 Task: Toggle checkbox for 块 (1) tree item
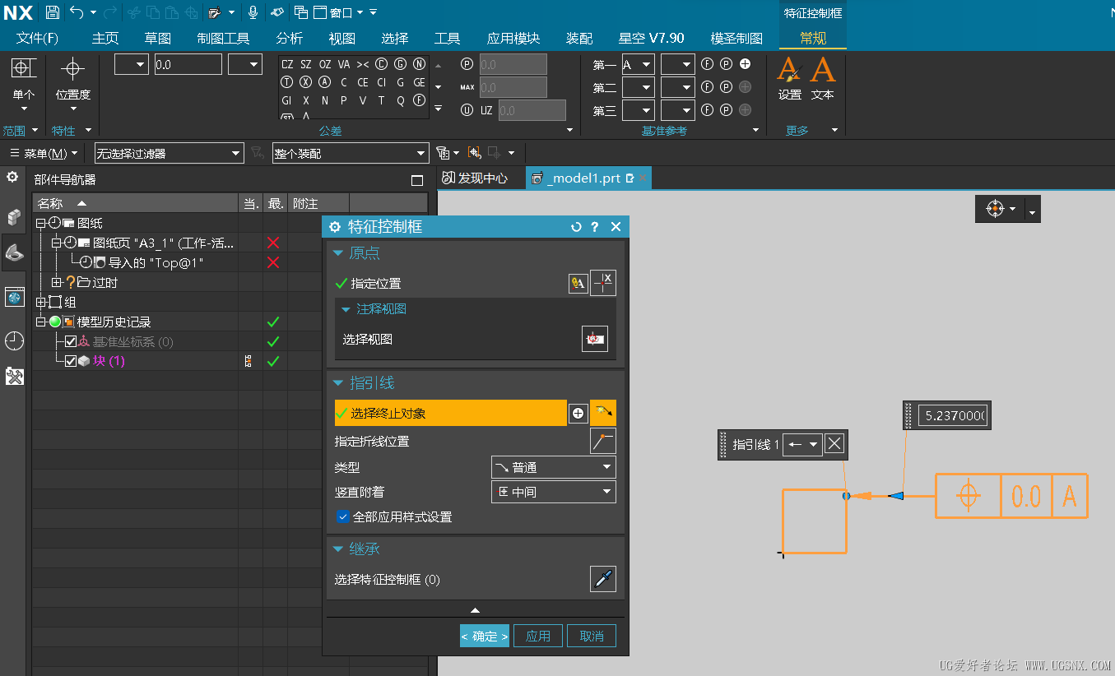[x=71, y=361]
